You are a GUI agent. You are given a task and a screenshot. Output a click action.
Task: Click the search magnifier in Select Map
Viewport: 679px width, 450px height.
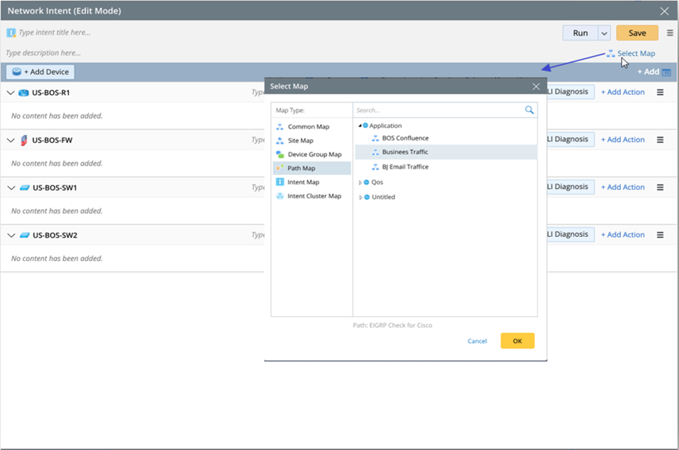[x=529, y=110]
